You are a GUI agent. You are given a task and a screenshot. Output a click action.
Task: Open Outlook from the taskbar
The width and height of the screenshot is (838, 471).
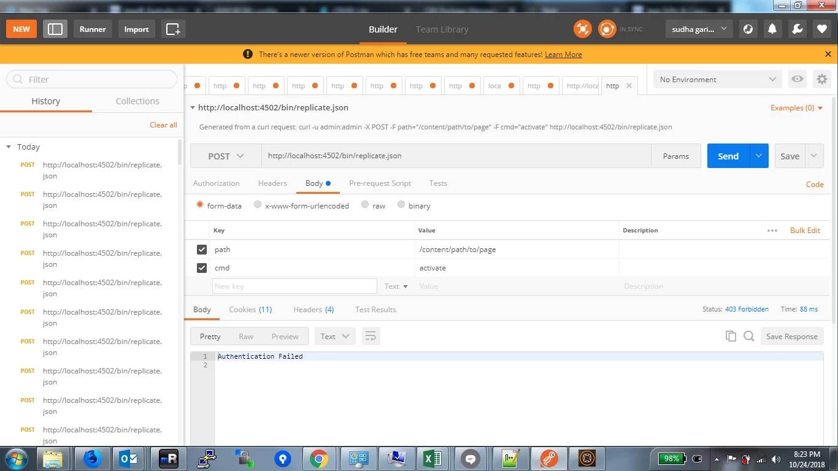[x=129, y=458]
